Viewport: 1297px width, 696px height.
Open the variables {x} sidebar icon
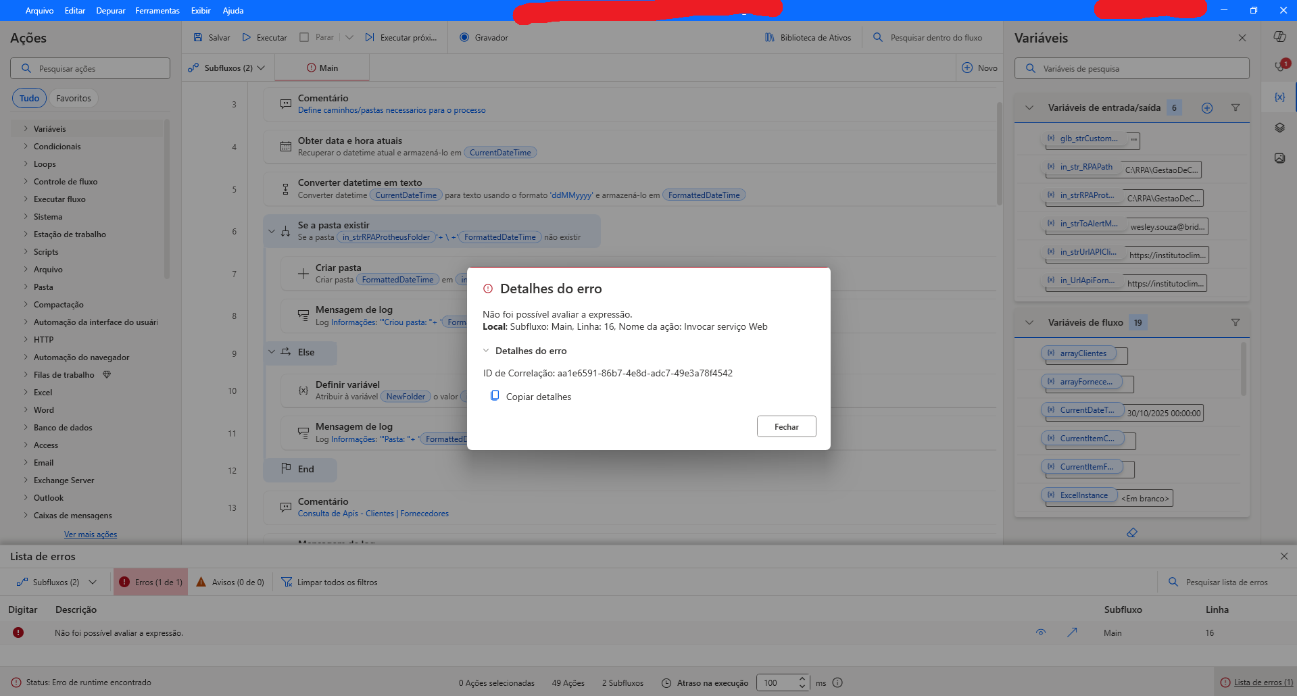(x=1279, y=97)
